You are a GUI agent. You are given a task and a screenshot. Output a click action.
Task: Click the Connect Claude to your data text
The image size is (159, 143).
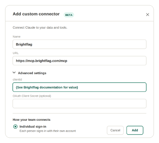coord(40,28)
